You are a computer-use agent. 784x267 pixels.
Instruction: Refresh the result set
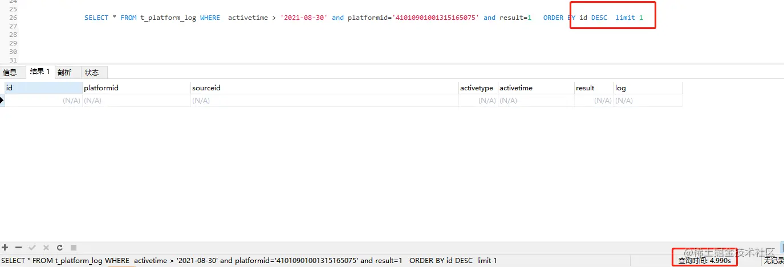pos(60,248)
